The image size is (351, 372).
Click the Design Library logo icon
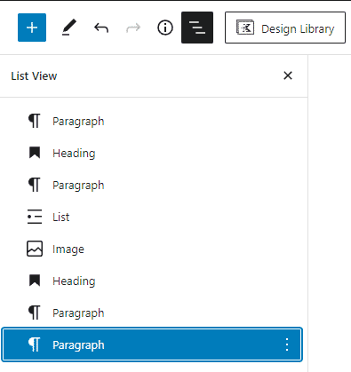coord(244,28)
